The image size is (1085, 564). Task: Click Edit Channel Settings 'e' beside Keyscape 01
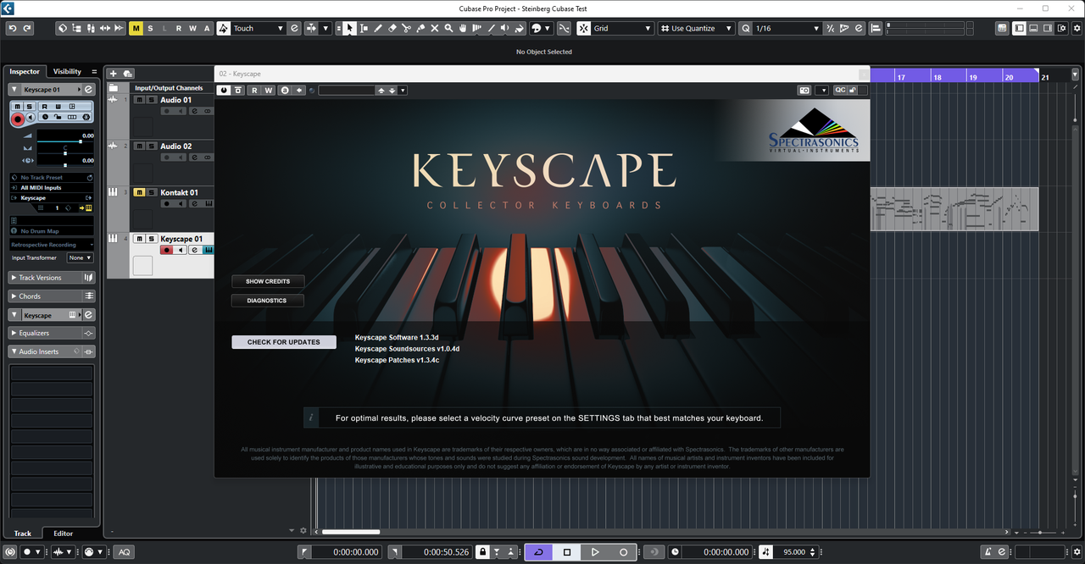tap(89, 89)
